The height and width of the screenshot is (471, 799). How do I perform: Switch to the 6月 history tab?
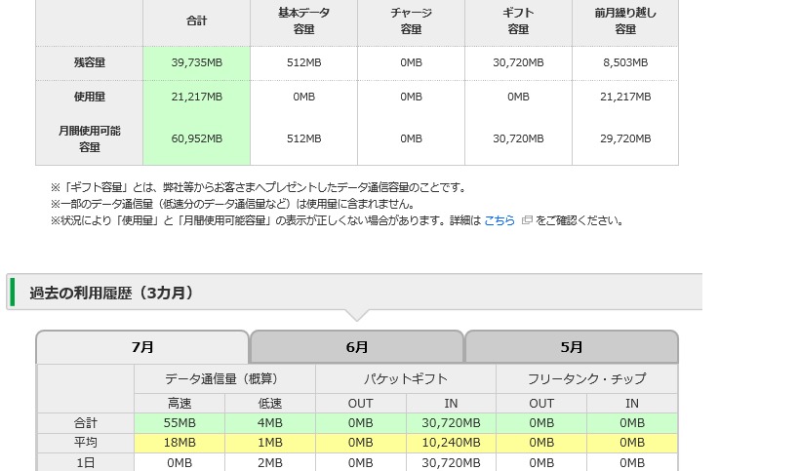tap(357, 347)
